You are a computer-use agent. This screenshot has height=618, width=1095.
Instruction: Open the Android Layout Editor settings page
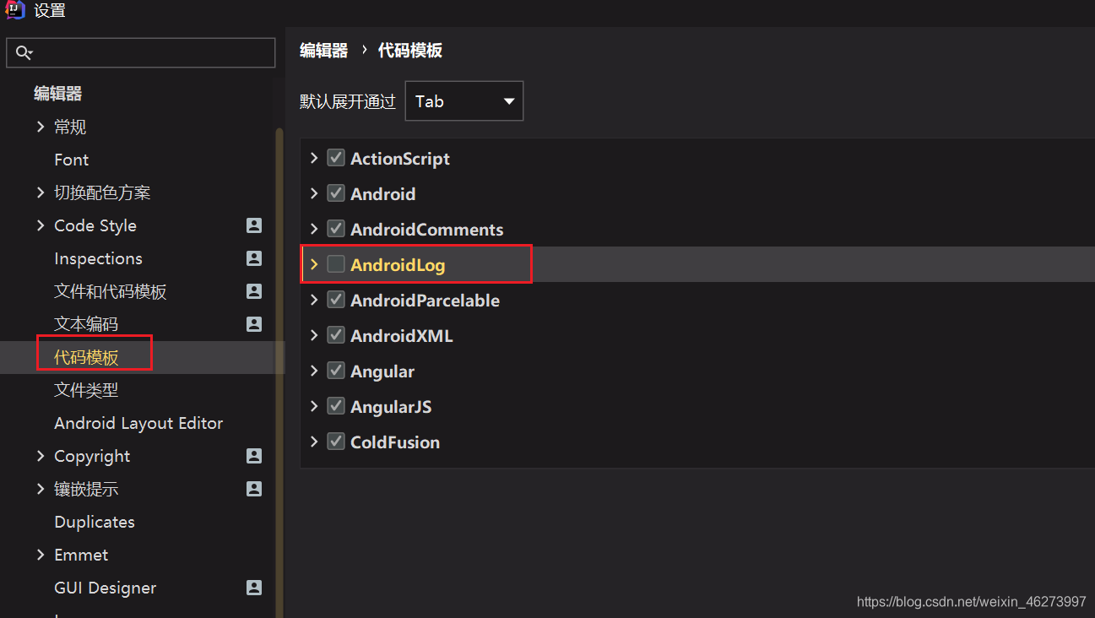[x=138, y=422]
